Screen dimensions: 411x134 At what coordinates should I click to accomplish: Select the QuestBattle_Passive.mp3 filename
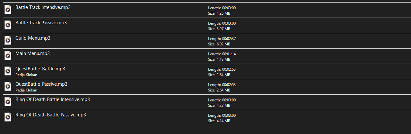coord(41,84)
